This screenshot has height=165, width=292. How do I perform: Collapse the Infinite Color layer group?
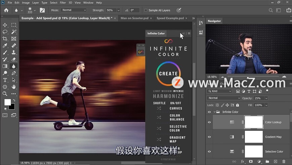tap(214, 112)
